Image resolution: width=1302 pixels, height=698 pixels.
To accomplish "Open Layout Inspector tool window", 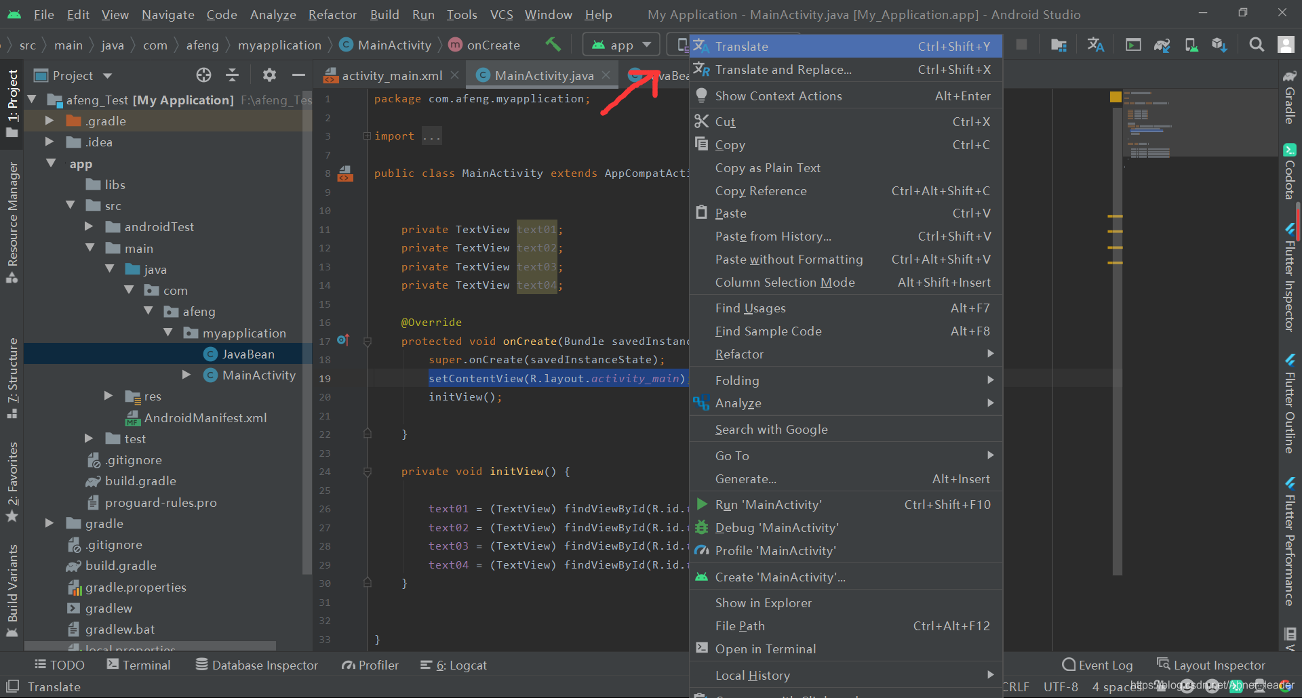I will point(1211,665).
